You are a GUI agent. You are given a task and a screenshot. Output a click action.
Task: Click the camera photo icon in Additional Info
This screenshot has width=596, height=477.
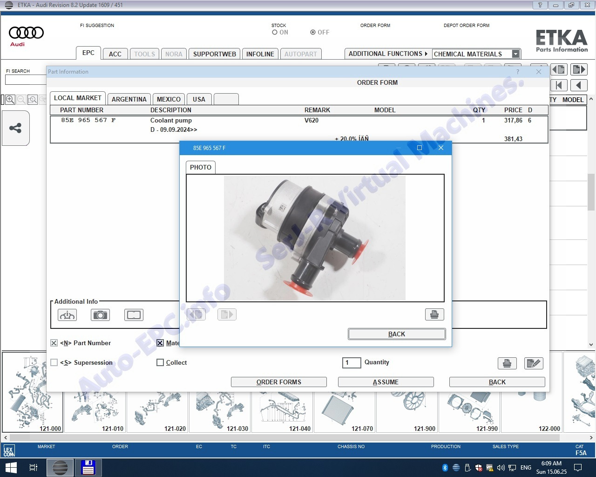pos(100,315)
